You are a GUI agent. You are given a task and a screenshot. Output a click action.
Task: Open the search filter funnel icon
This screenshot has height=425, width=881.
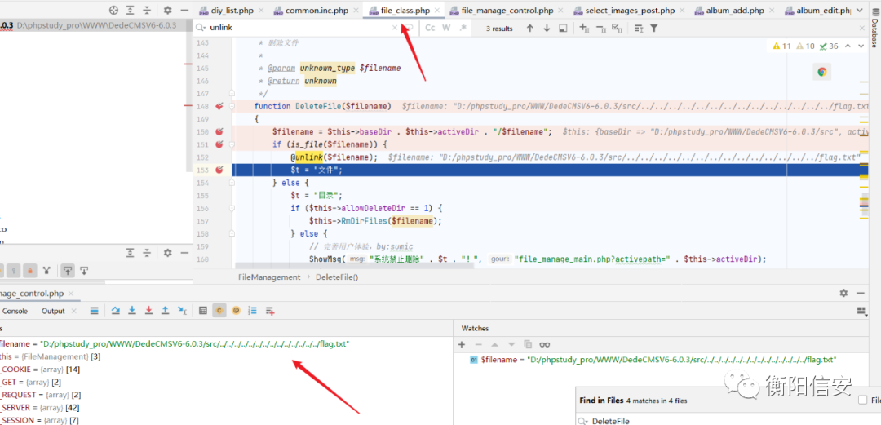(654, 28)
